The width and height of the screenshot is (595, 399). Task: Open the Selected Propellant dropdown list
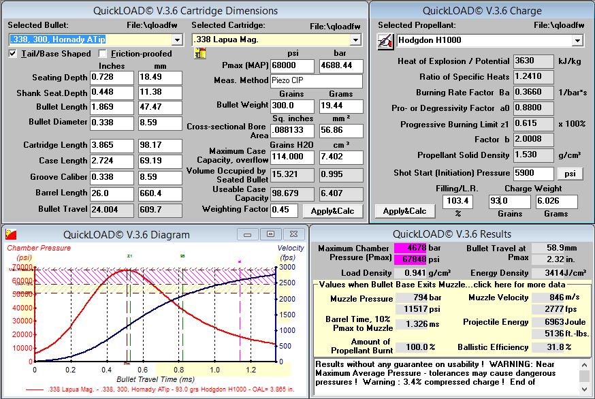(x=577, y=41)
